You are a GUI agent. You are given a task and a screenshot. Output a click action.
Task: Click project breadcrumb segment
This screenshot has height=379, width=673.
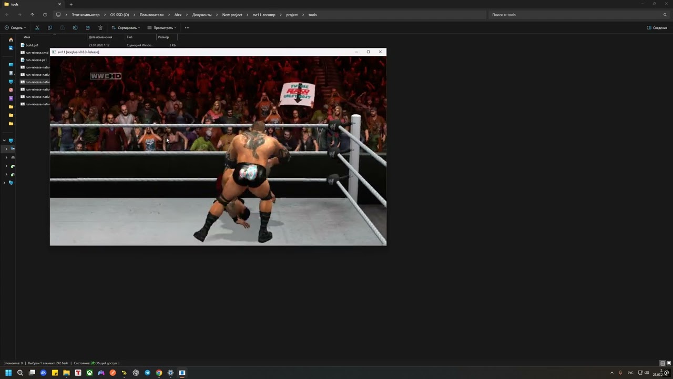point(292,15)
